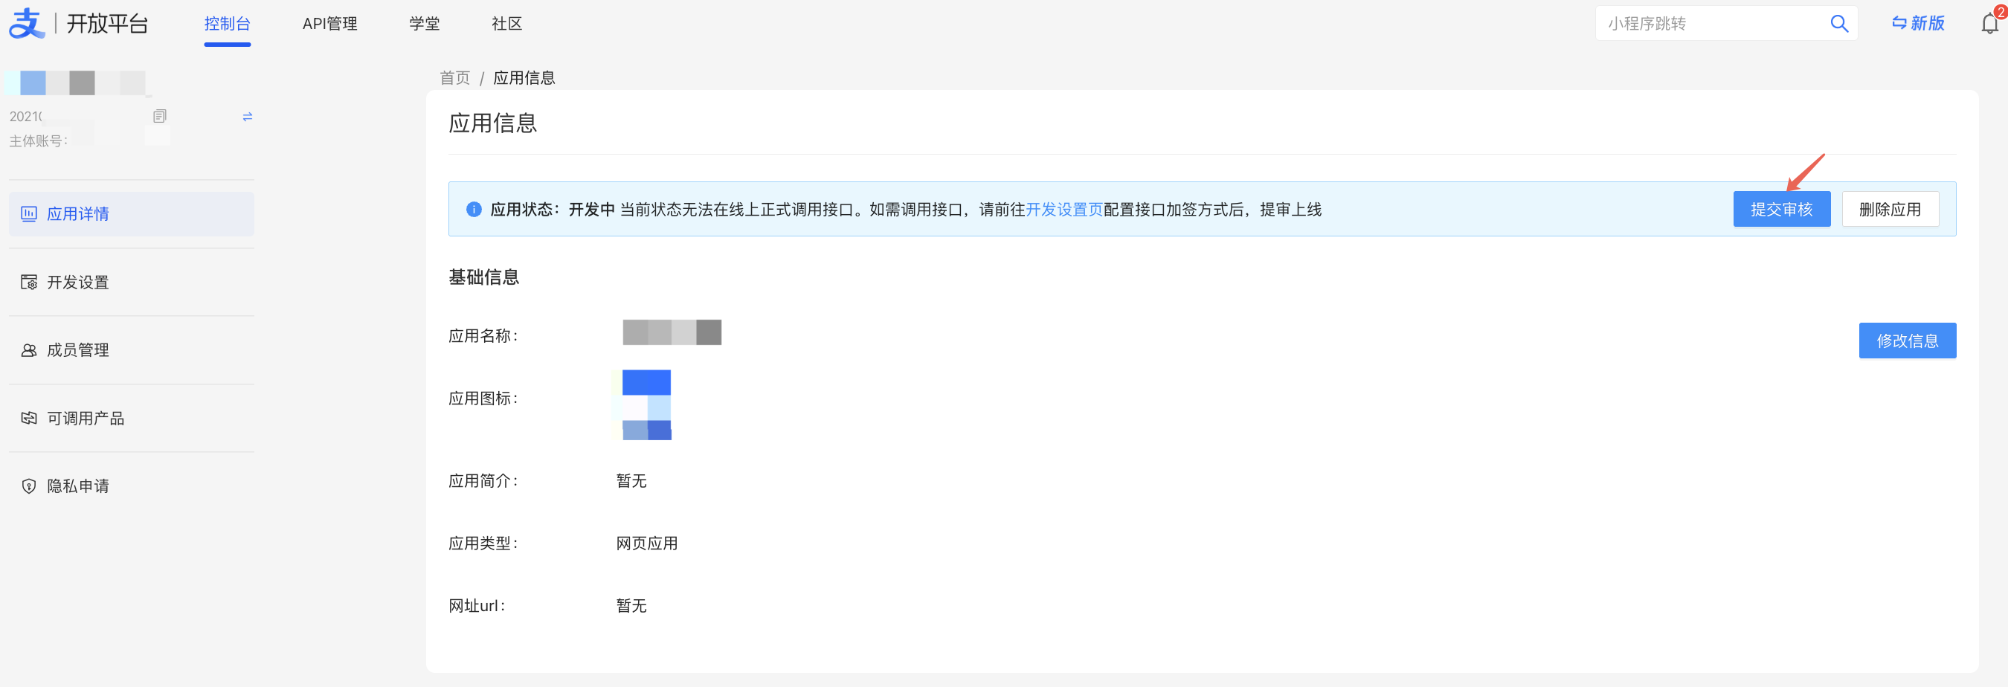Viewport: 2008px width, 687px height.
Task: Click the 成员管理 people icon
Action: tap(29, 349)
